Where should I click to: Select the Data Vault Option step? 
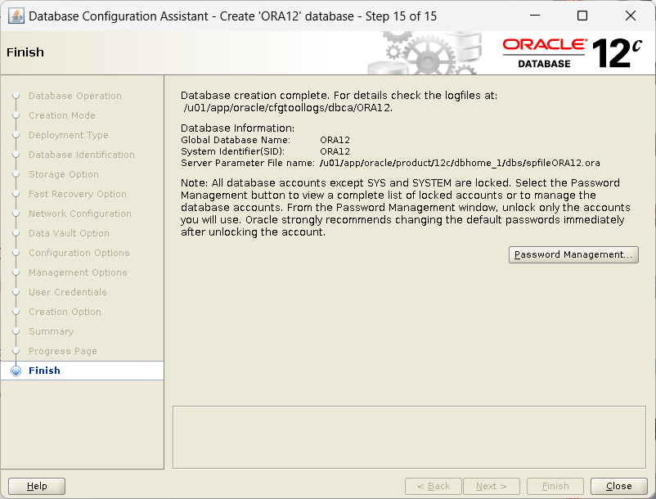(69, 233)
